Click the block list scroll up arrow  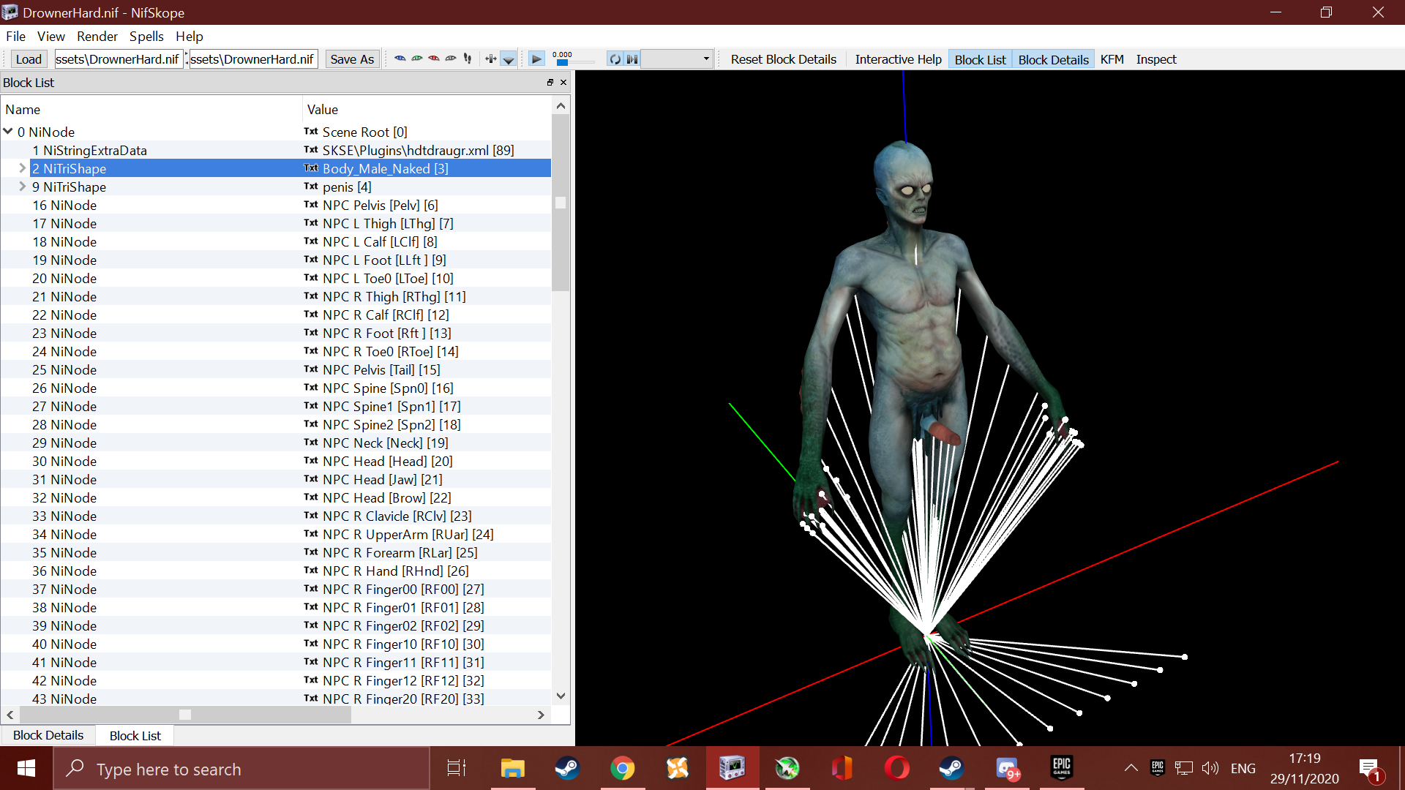(x=561, y=106)
